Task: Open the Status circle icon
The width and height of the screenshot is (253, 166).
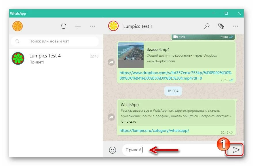Action: click(x=64, y=26)
